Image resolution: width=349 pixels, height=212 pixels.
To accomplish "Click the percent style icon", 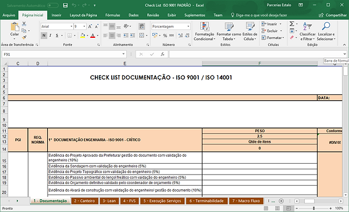I will [x=165, y=36].
